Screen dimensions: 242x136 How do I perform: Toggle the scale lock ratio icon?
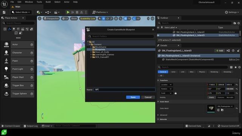point(175,93)
